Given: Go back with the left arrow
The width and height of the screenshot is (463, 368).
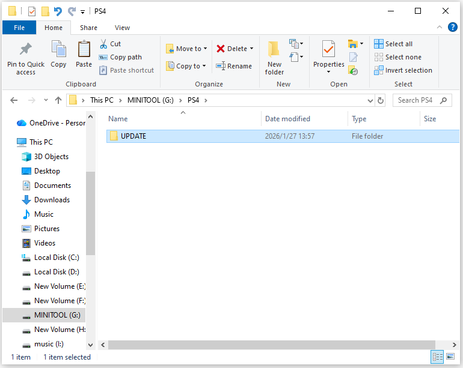Looking at the screenshot, I should [x=14, y=100].
